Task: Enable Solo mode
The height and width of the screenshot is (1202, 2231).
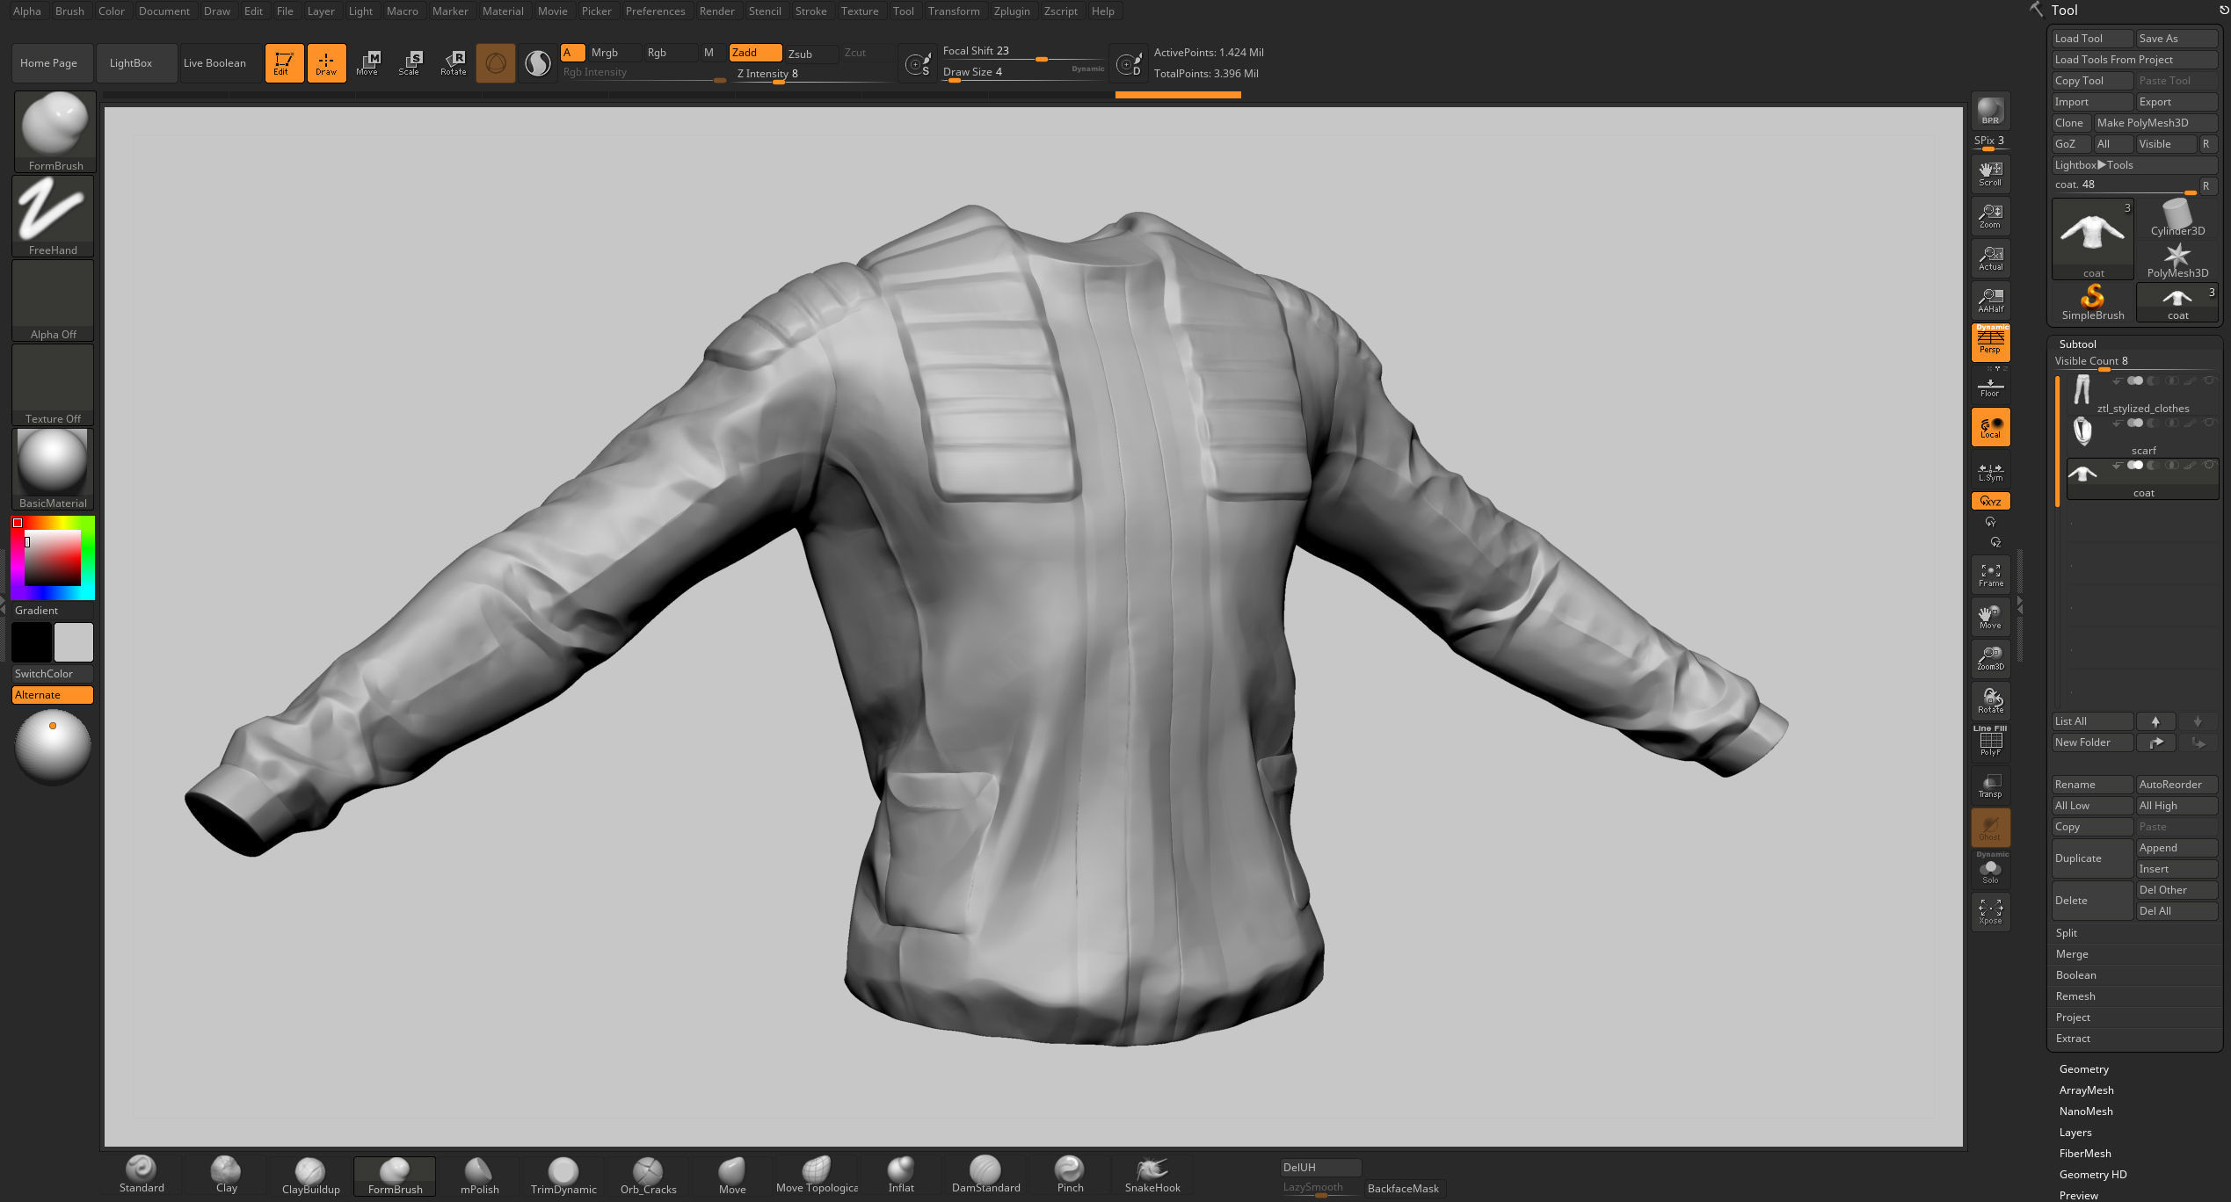Action: [1990, 871]
